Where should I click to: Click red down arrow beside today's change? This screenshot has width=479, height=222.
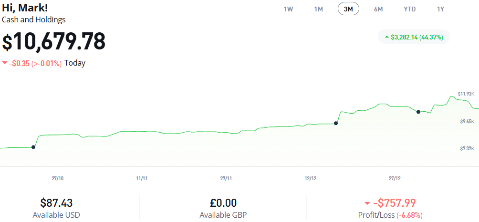pos(5,63)
